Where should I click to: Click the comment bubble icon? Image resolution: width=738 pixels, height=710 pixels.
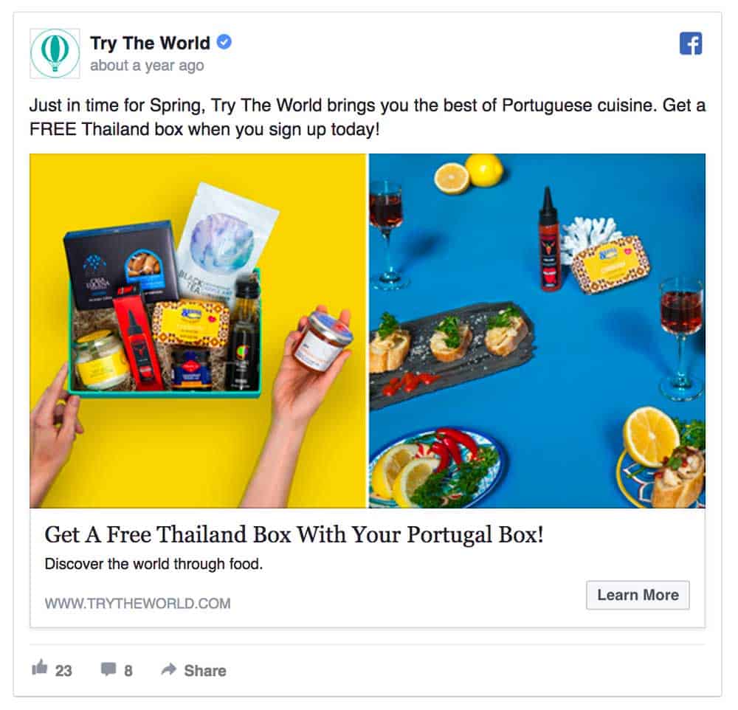108,669
